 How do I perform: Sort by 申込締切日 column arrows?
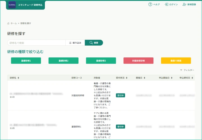pyautogui.click(x=192, y=78)
